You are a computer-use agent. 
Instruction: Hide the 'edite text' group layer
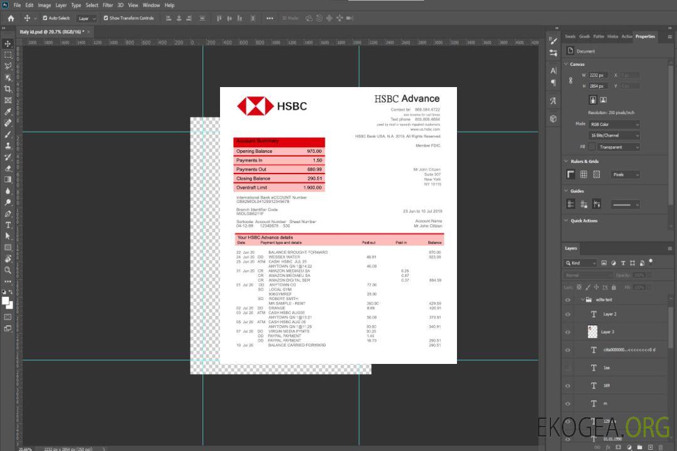[x=568, y=300]
